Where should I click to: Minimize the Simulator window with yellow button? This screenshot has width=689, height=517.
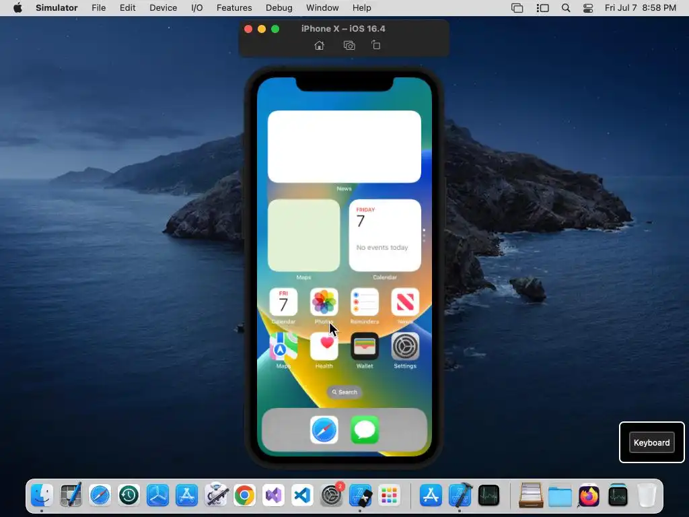pos(262,29)
